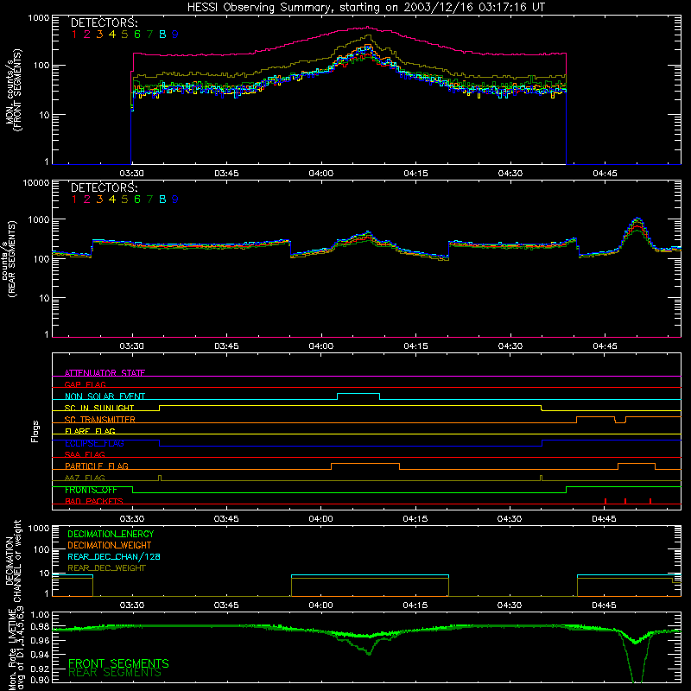Select the SC_TRANSMITTER flag label
This screenshot has height=691, width=691.
pos(100,419)
